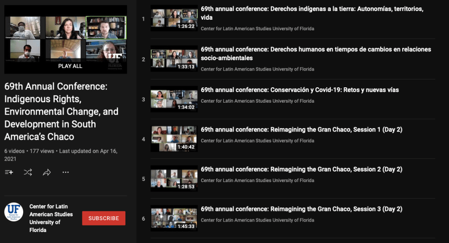Toggle shuffle play for the playlist
The image size is (449, 243).
click(28, 172)
